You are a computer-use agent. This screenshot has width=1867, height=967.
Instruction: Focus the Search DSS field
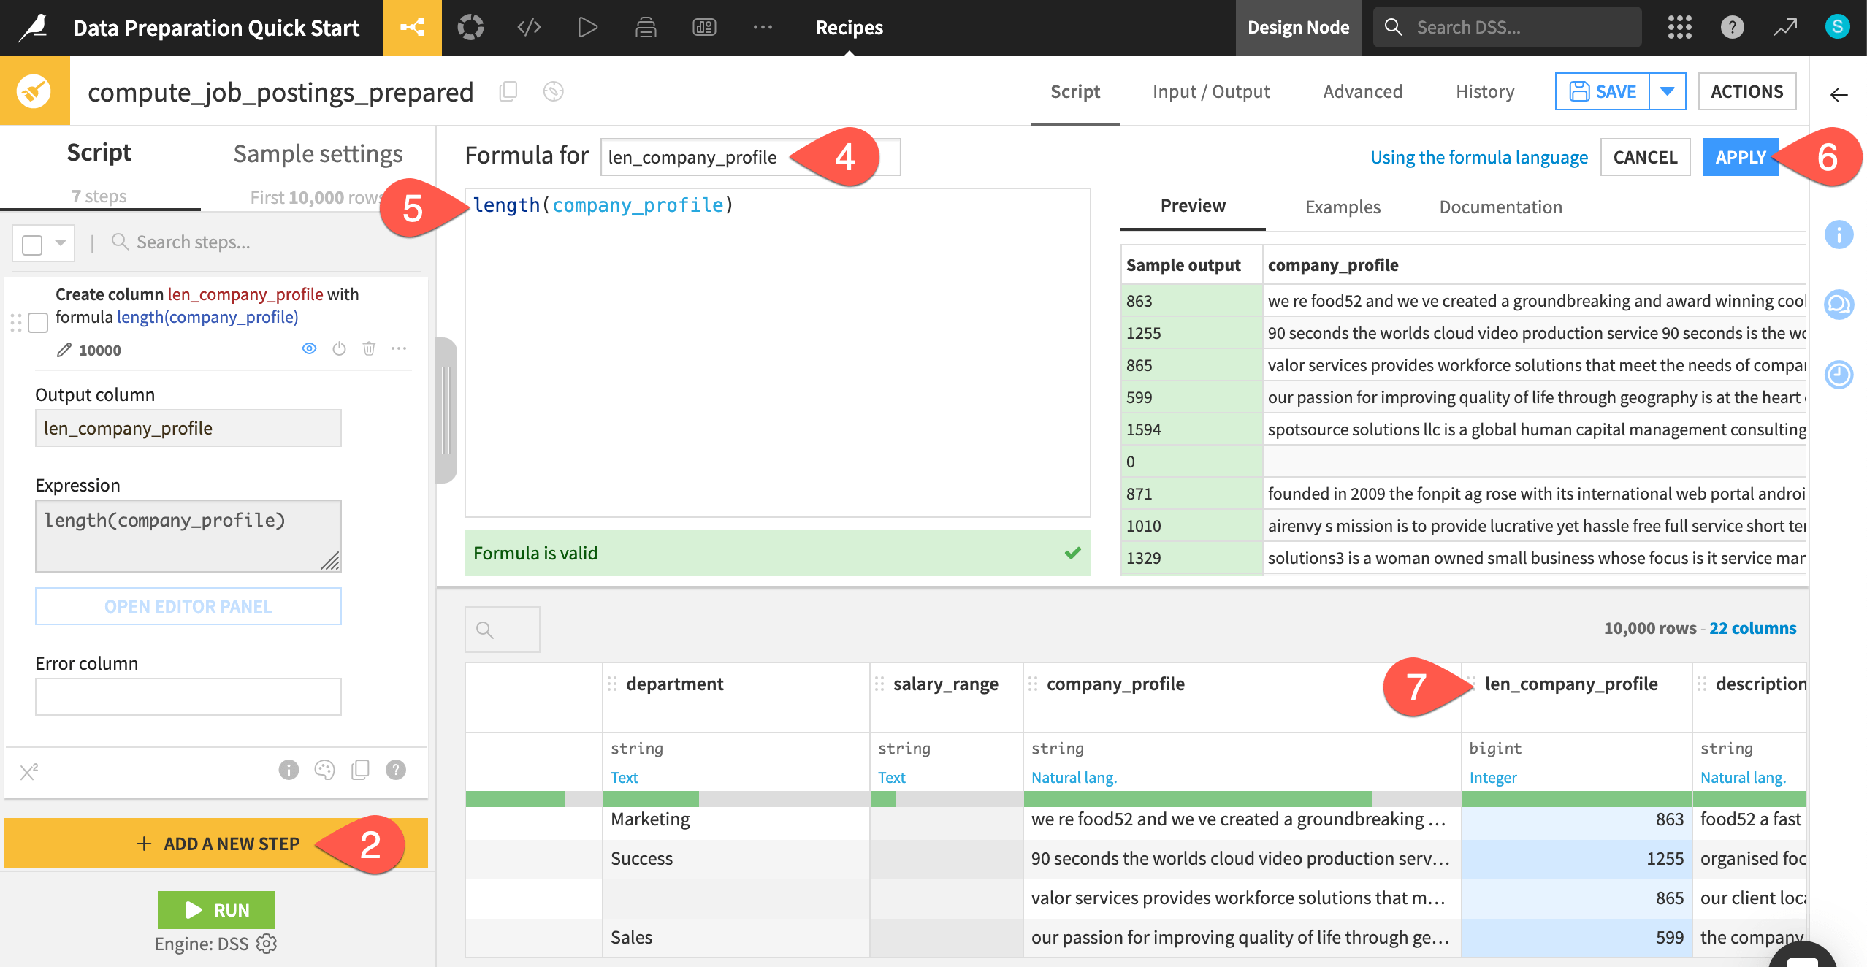1507,28
